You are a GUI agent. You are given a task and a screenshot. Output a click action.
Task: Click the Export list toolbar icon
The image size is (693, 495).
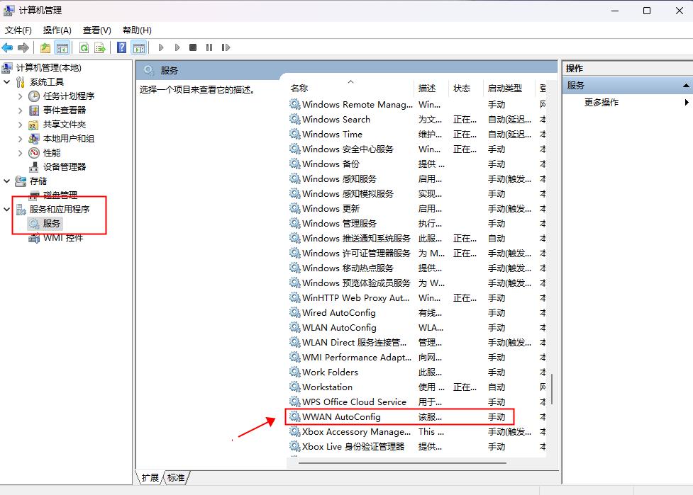[100, 47]
